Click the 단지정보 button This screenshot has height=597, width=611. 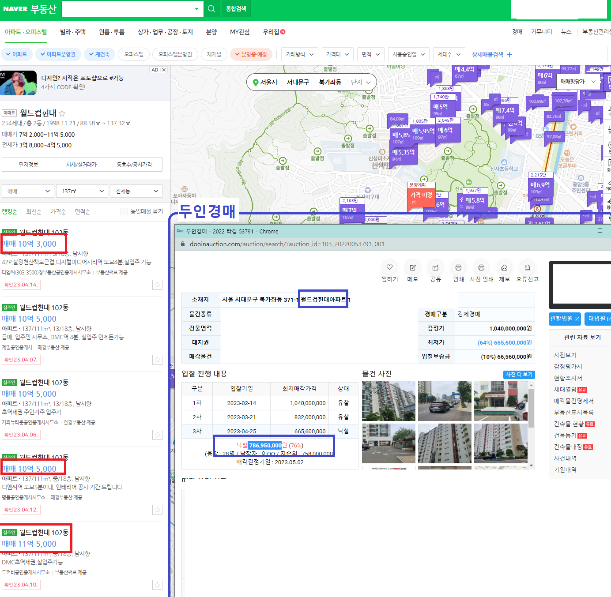point(28,165)
